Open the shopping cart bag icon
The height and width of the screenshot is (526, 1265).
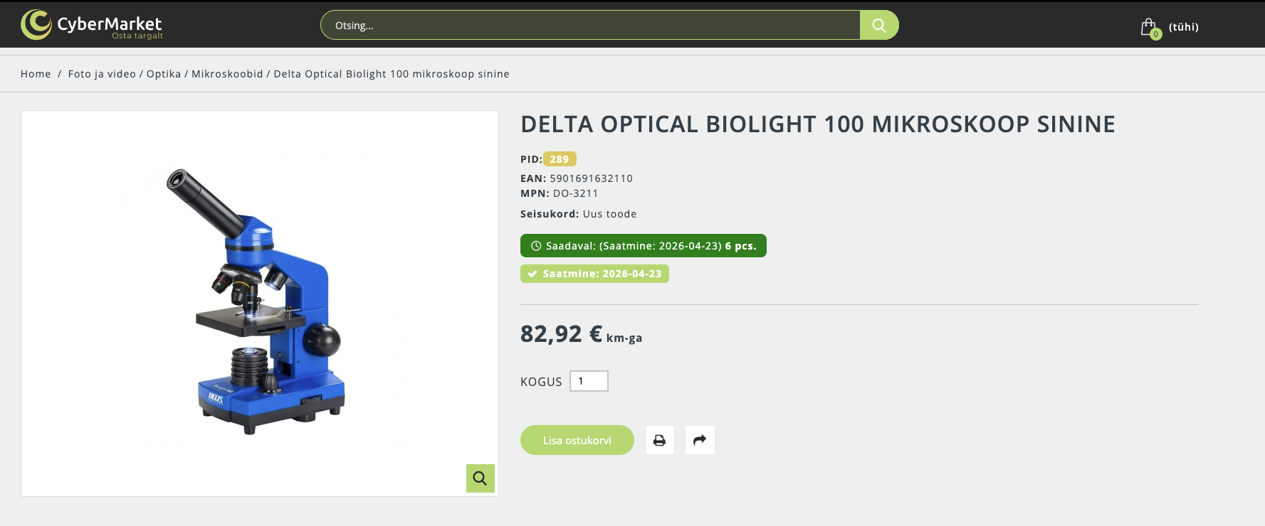[1148, 28]
